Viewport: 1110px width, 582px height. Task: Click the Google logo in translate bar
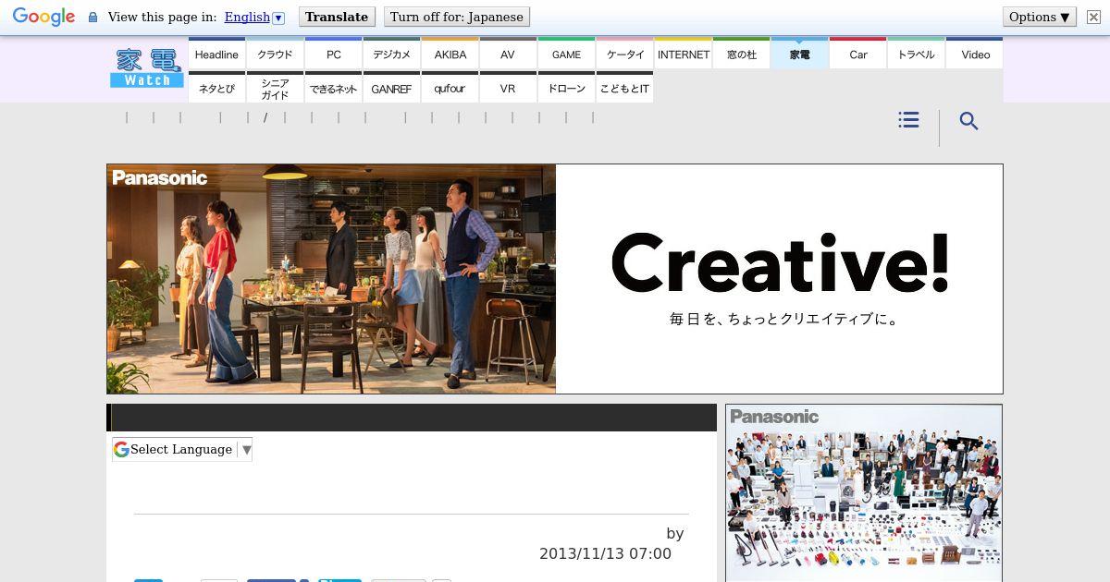click(x=43, y=17)
